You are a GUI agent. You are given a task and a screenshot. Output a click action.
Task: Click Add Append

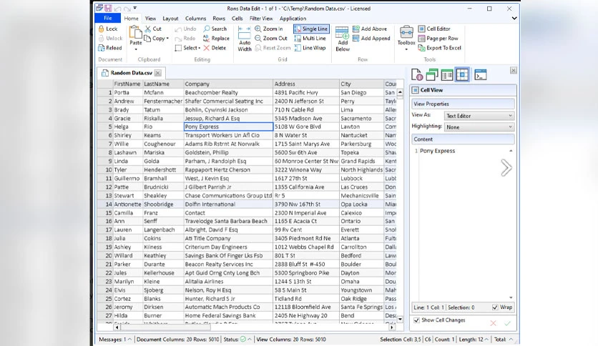tap(371, 38)
